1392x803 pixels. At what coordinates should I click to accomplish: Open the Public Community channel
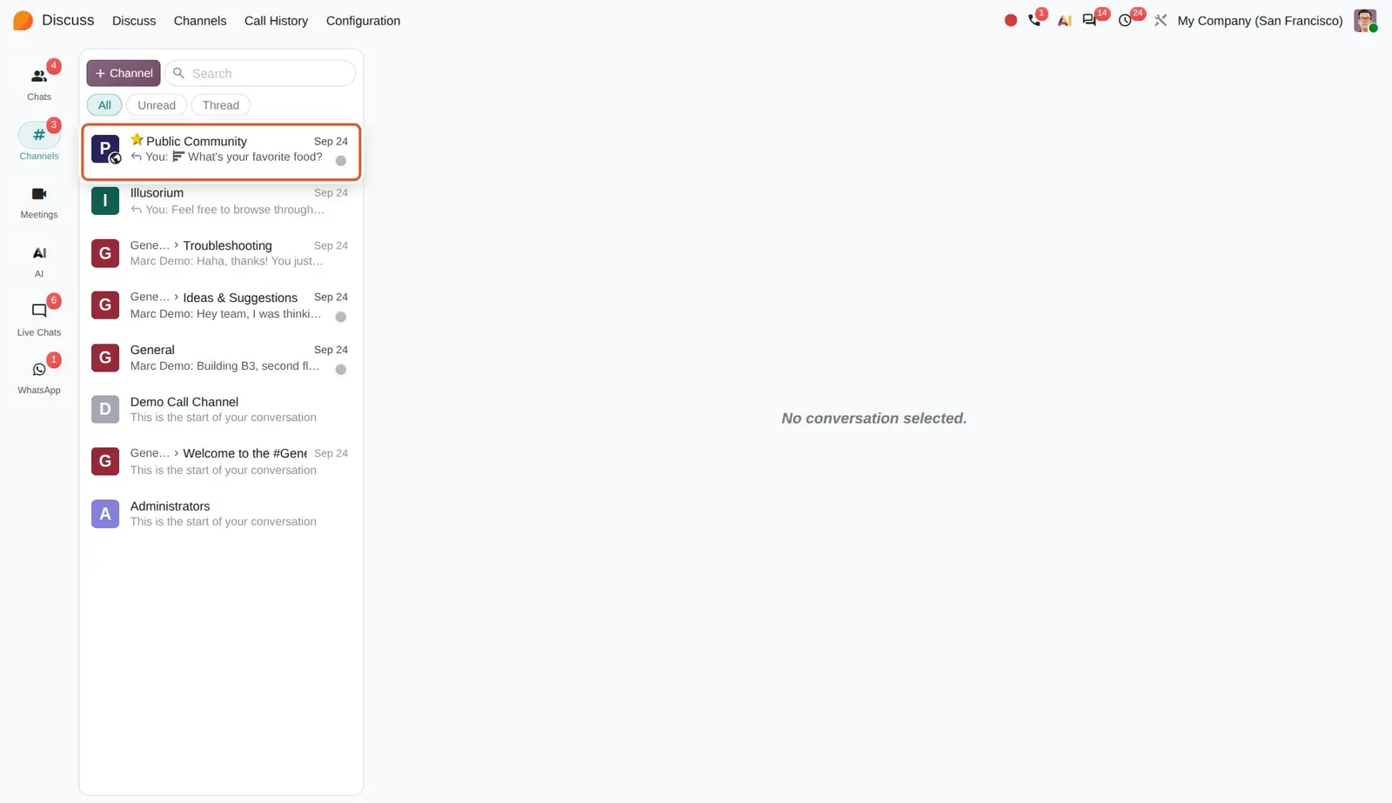[221, 152]
